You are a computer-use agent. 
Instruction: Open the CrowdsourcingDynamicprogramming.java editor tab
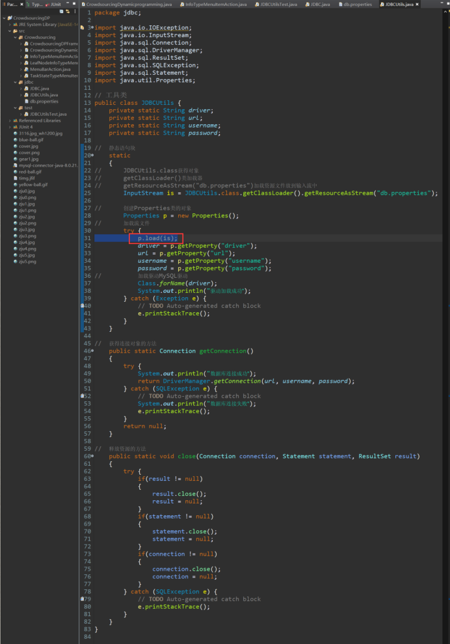(x=126, y=5)
